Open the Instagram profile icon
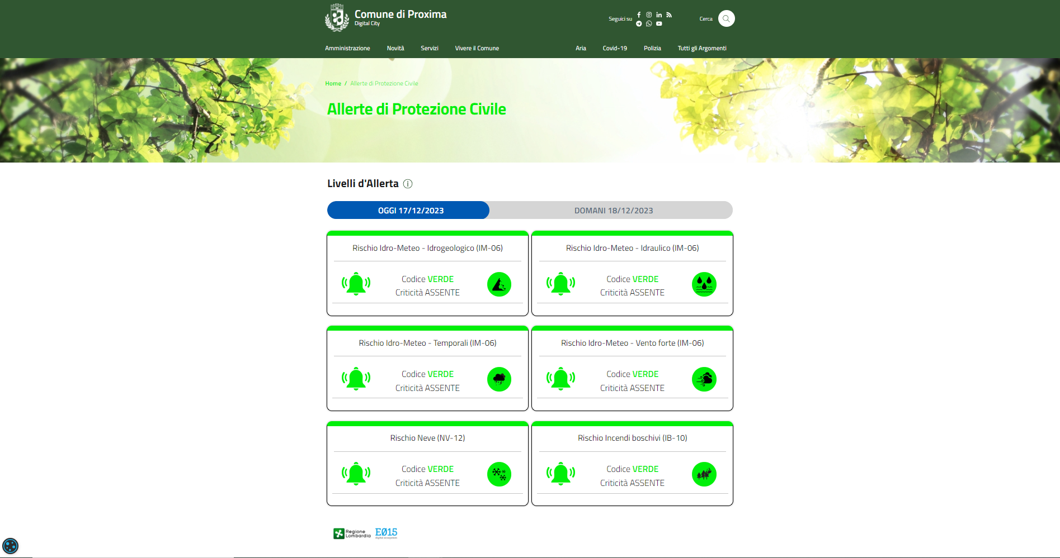The width and height of the screenshot is (1060, 558). click(649, 15)
